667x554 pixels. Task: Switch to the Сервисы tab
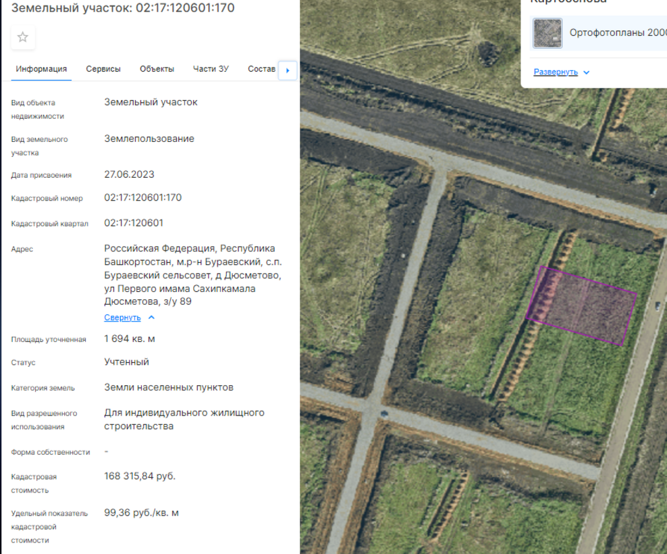tap(103, 69)
